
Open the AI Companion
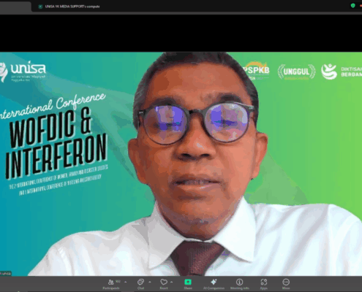[x=214, y=284]
